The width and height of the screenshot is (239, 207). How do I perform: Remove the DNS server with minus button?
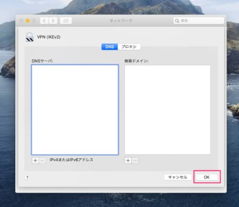point(43,161)
